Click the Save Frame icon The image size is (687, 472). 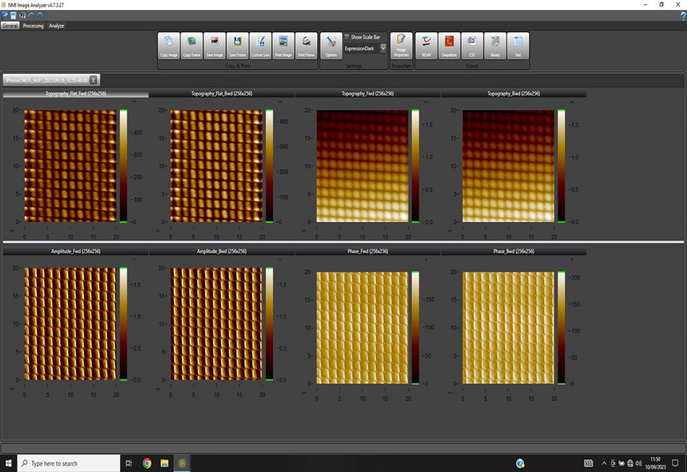[237, 46]
